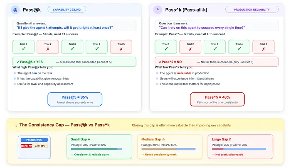291x167 pixels.
Task: Click the Pass^5 = 40% result box
Action: tap(217, 99)
